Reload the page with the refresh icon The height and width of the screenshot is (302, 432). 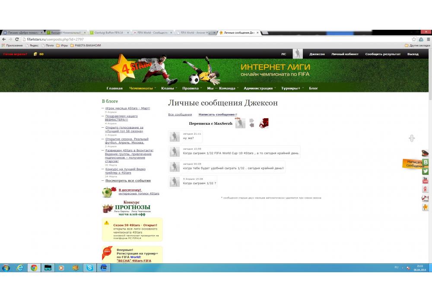(x=17, y=39)
